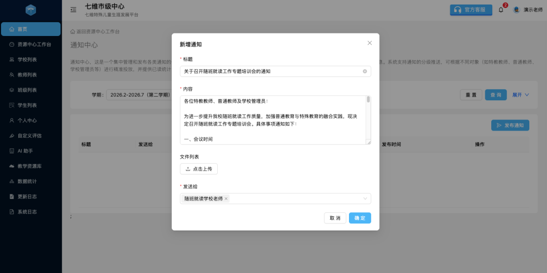Clear the 标题 field with clear icon
The width and height of the screenshot is (547, 273).
(x=365, y=71)
